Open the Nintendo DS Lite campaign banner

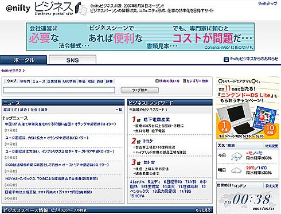tap(248, 108)
